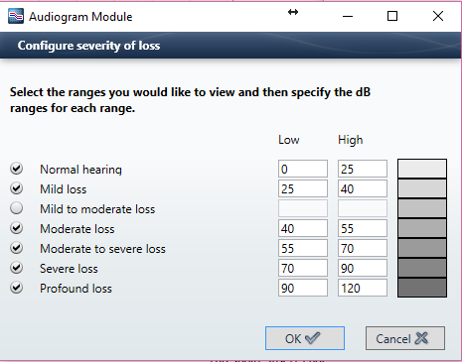Click the Profound loss Low field
Viewport: 462px width, 362px height.
point(303,288)
